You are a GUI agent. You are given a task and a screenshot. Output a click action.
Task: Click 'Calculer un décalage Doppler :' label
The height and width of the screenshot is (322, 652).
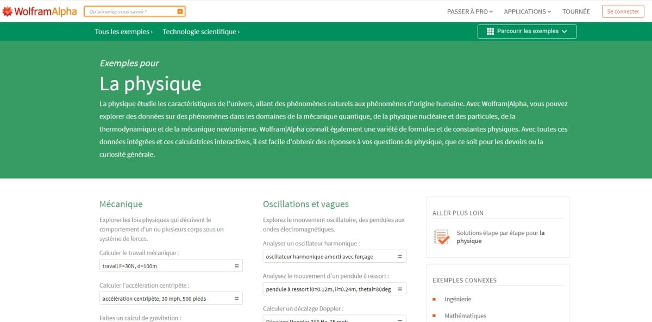pos(303,308)
